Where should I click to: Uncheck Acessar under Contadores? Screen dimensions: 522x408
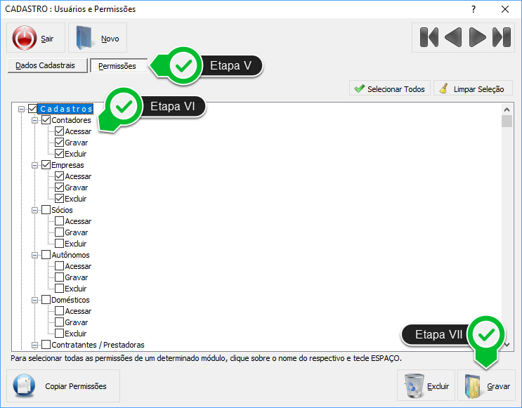[x=60, y=131]
